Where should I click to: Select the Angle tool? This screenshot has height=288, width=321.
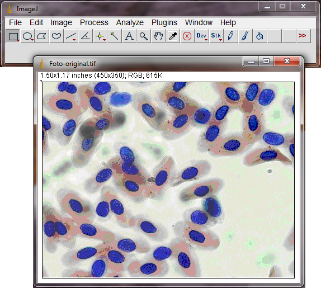(86, 36)
